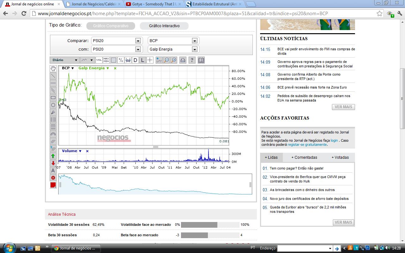The image size is (405, 253).
Task: Expand the BCP series legend menu
Action: [72, 68]
